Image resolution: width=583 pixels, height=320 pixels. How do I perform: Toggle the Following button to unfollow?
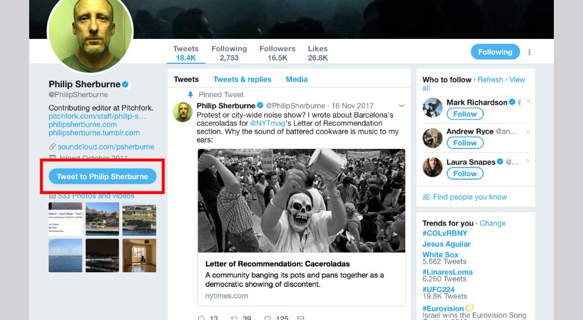[495, 52]
